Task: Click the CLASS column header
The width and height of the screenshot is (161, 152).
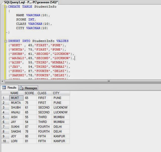Action: 44,93
